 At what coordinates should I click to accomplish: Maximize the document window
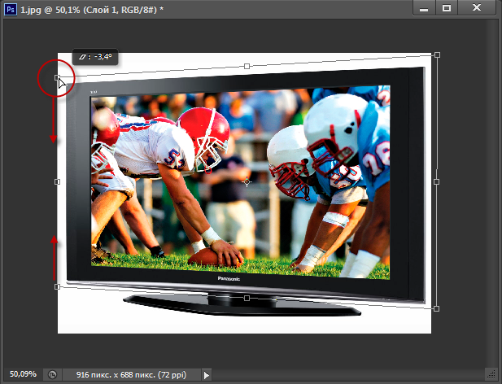point(447,7)
